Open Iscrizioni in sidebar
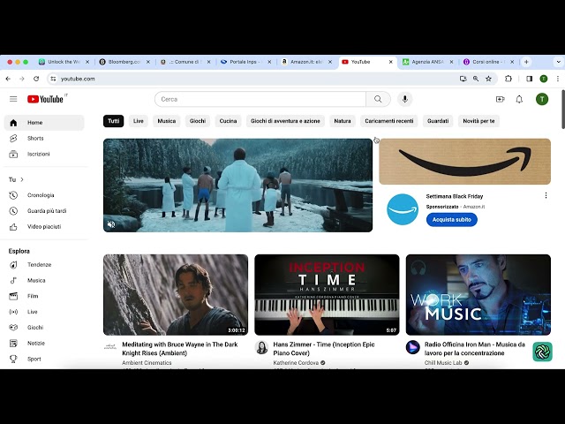565x424 pixels. click(x=44, y=154)
